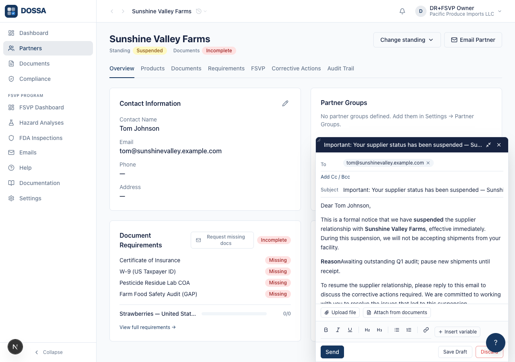
Task: Apply italic formatting in email editor
Action: [338, 330]
